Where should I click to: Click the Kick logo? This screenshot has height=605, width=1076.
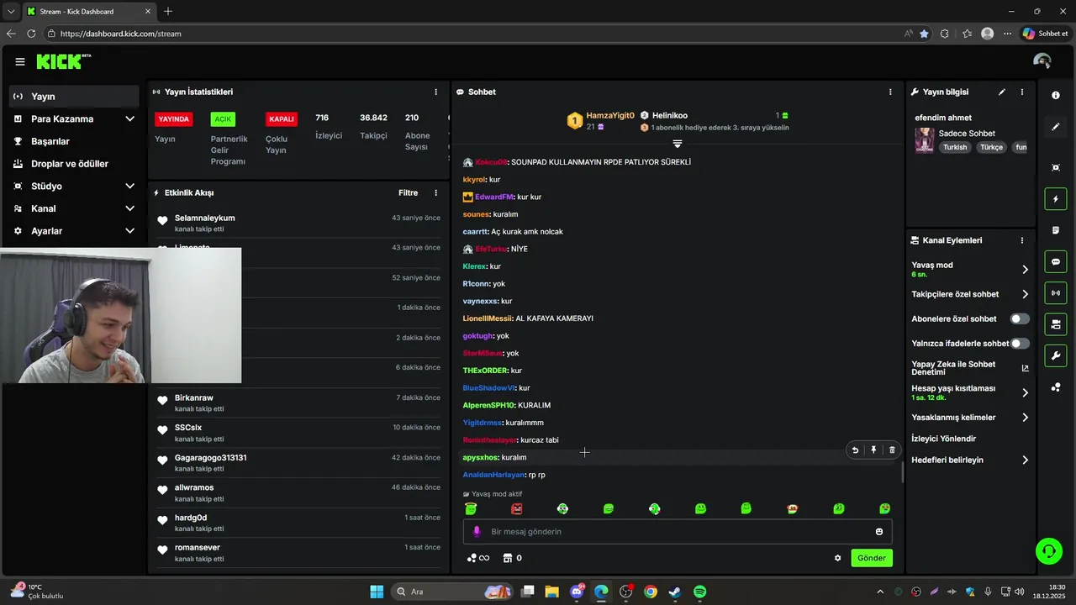[63, 61]
